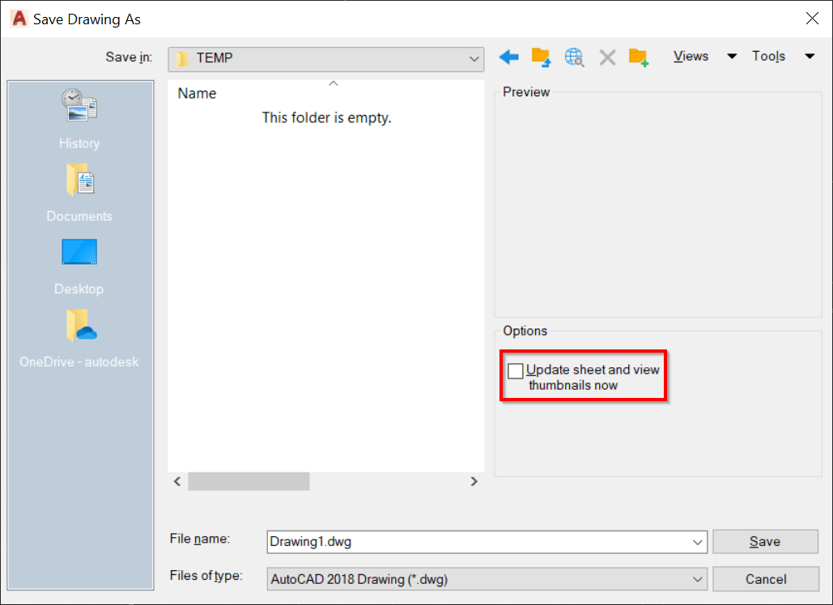Enable Update sheet and view thumbnails now
Image resolution: width=833 pixels, height=605 pixels.
click(x=516, y=370)
